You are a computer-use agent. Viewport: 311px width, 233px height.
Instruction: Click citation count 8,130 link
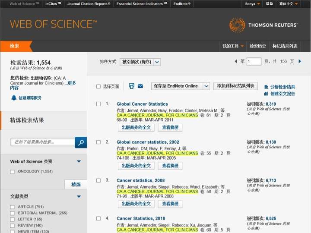[271, 142]
